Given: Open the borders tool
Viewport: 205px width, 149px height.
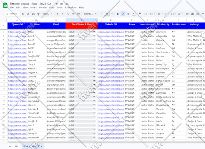Looking at the screenshot, I should (x=146, y=14).
